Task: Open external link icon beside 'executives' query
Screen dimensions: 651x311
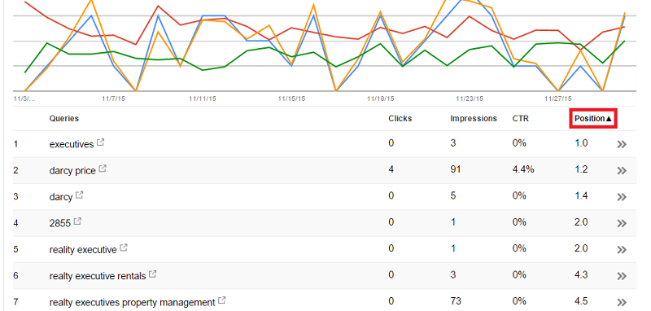Action: pos(100,142)
